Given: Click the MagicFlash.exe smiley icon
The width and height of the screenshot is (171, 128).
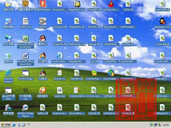Looking at the screenshot, I should point(77,4).
